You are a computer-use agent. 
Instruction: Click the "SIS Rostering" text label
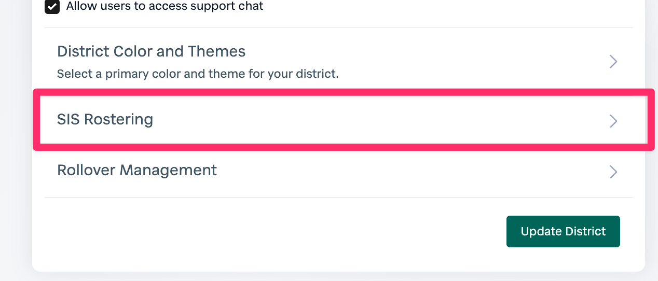tap(105, 120)
